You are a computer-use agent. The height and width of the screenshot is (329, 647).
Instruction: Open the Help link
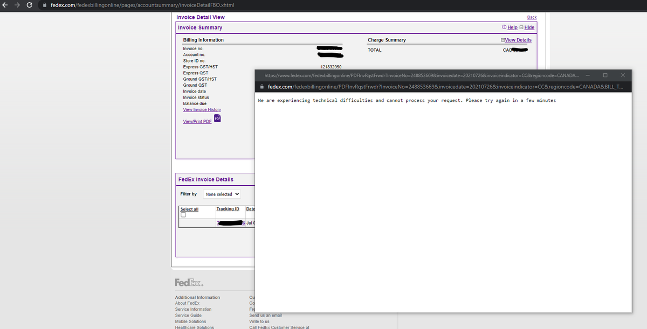pos(512,27)
